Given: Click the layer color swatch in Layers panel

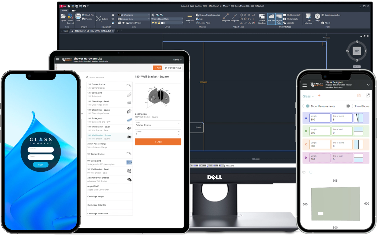Looking at the screenshot, I should click(162, 23).
